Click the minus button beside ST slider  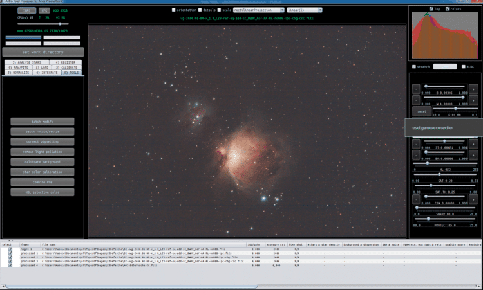[416, 144]
